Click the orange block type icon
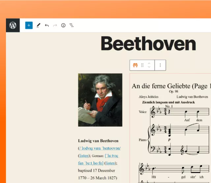211x183 pixels. (x=135, y=65)
